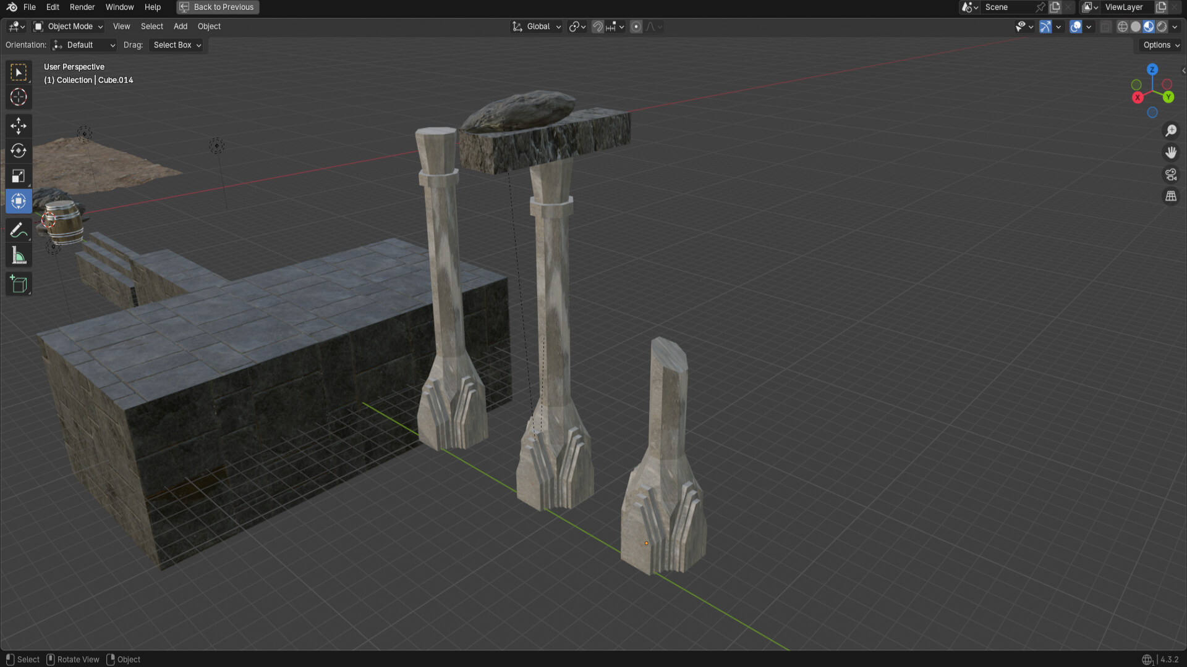1187x667 pixels.
Task: Select the Scale tool
Action: (x=19, y=176)
